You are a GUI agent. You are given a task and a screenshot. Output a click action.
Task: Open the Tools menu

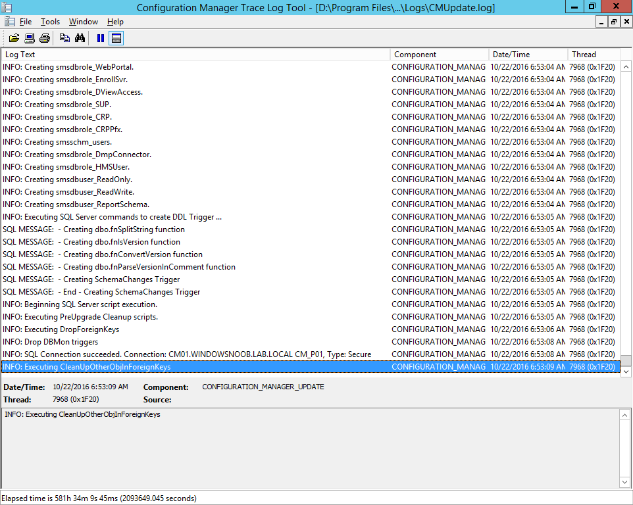51,22
